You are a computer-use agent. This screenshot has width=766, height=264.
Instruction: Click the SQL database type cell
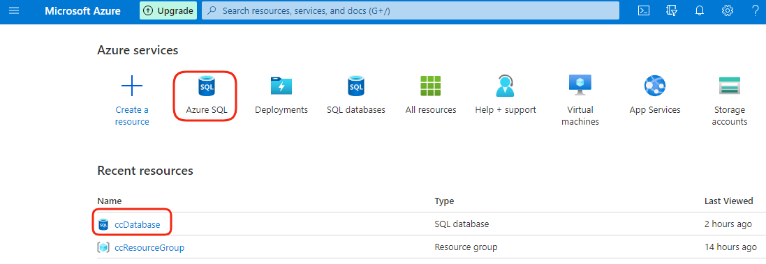pos(462,224)
